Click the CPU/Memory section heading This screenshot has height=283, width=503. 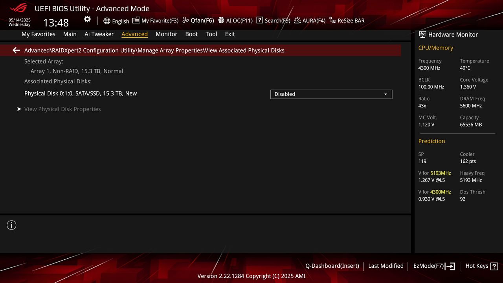(436, 48)
